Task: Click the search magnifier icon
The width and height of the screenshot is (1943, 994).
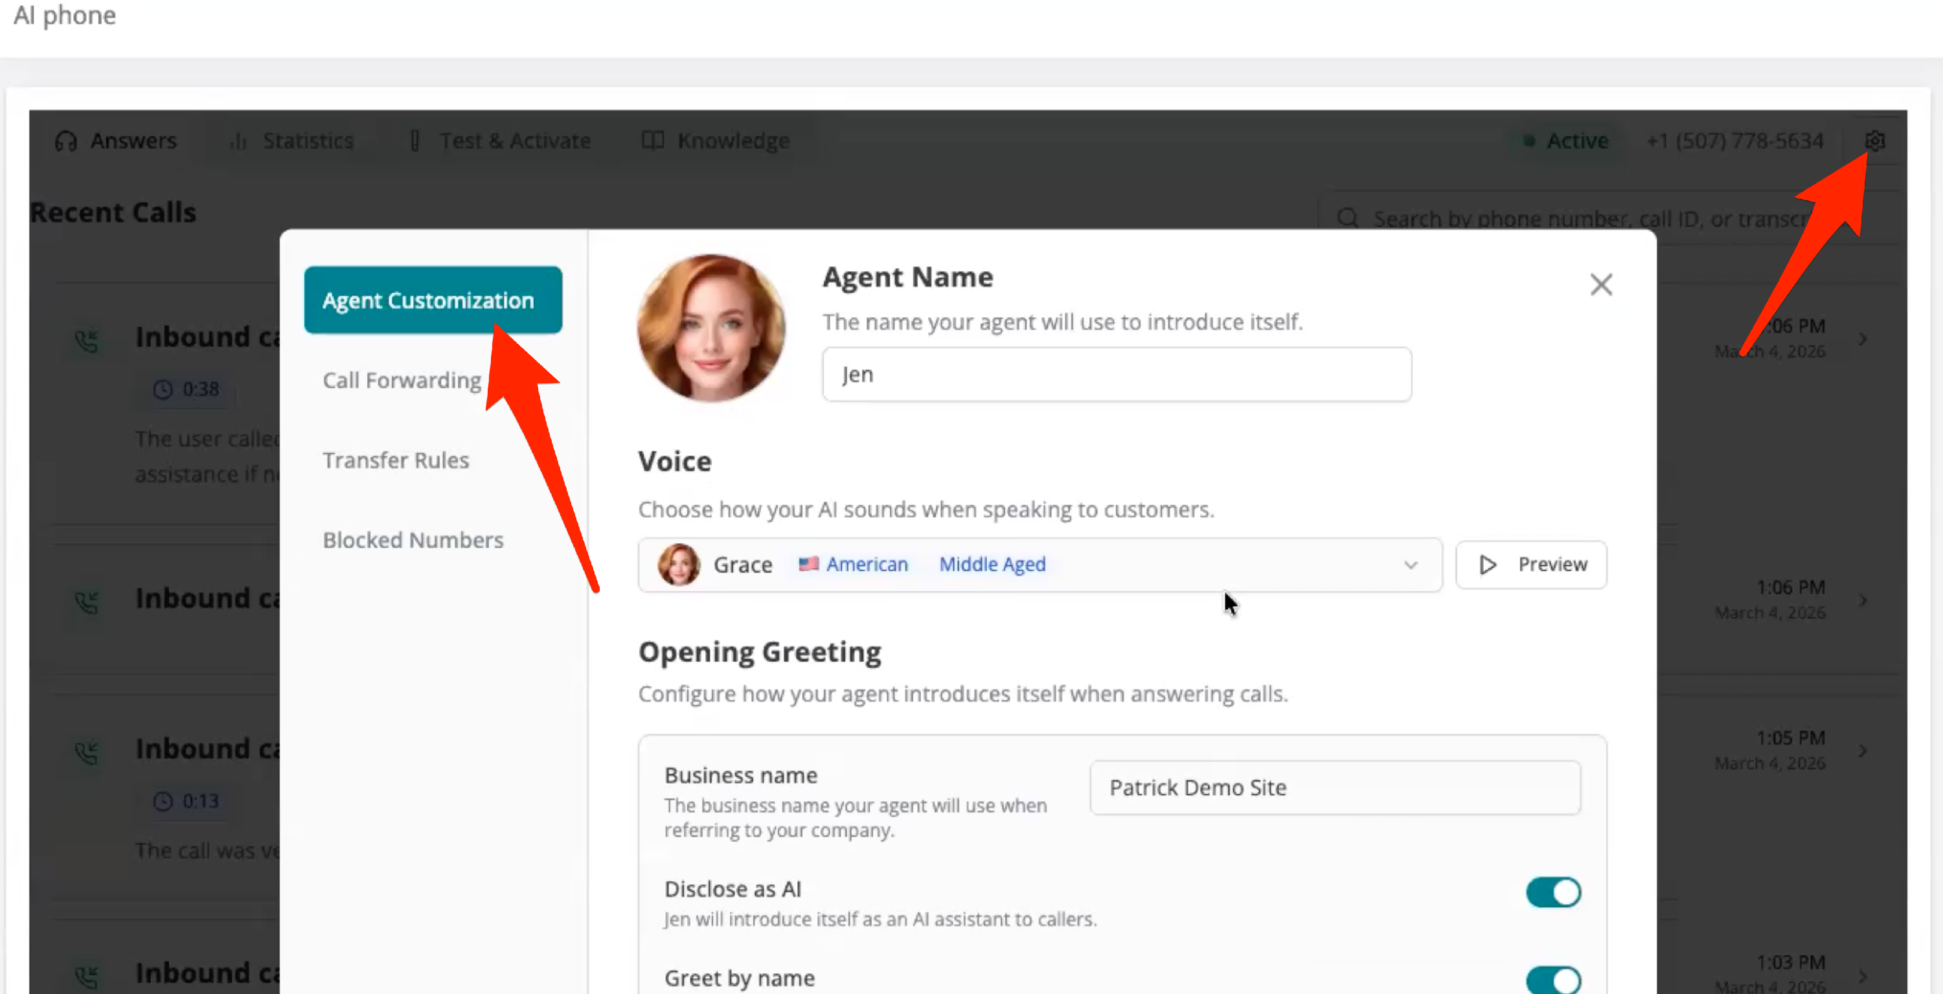Action: [x=1348, y=219]
